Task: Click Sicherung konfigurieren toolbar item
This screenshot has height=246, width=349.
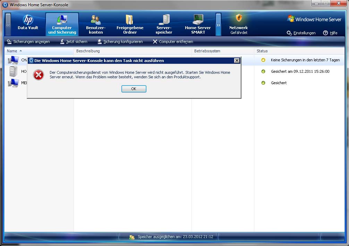Action: tap(120, 42)
